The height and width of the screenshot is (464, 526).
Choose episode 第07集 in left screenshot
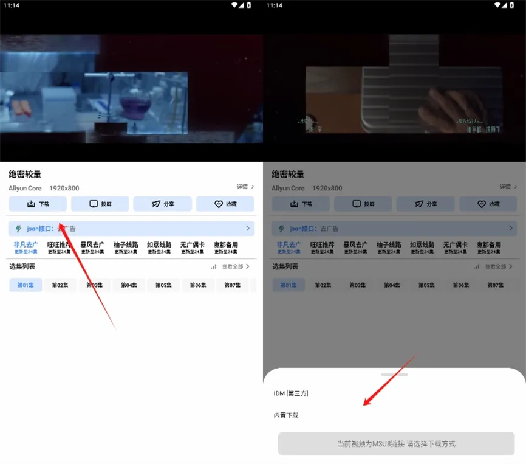click(x=233, y=285)
